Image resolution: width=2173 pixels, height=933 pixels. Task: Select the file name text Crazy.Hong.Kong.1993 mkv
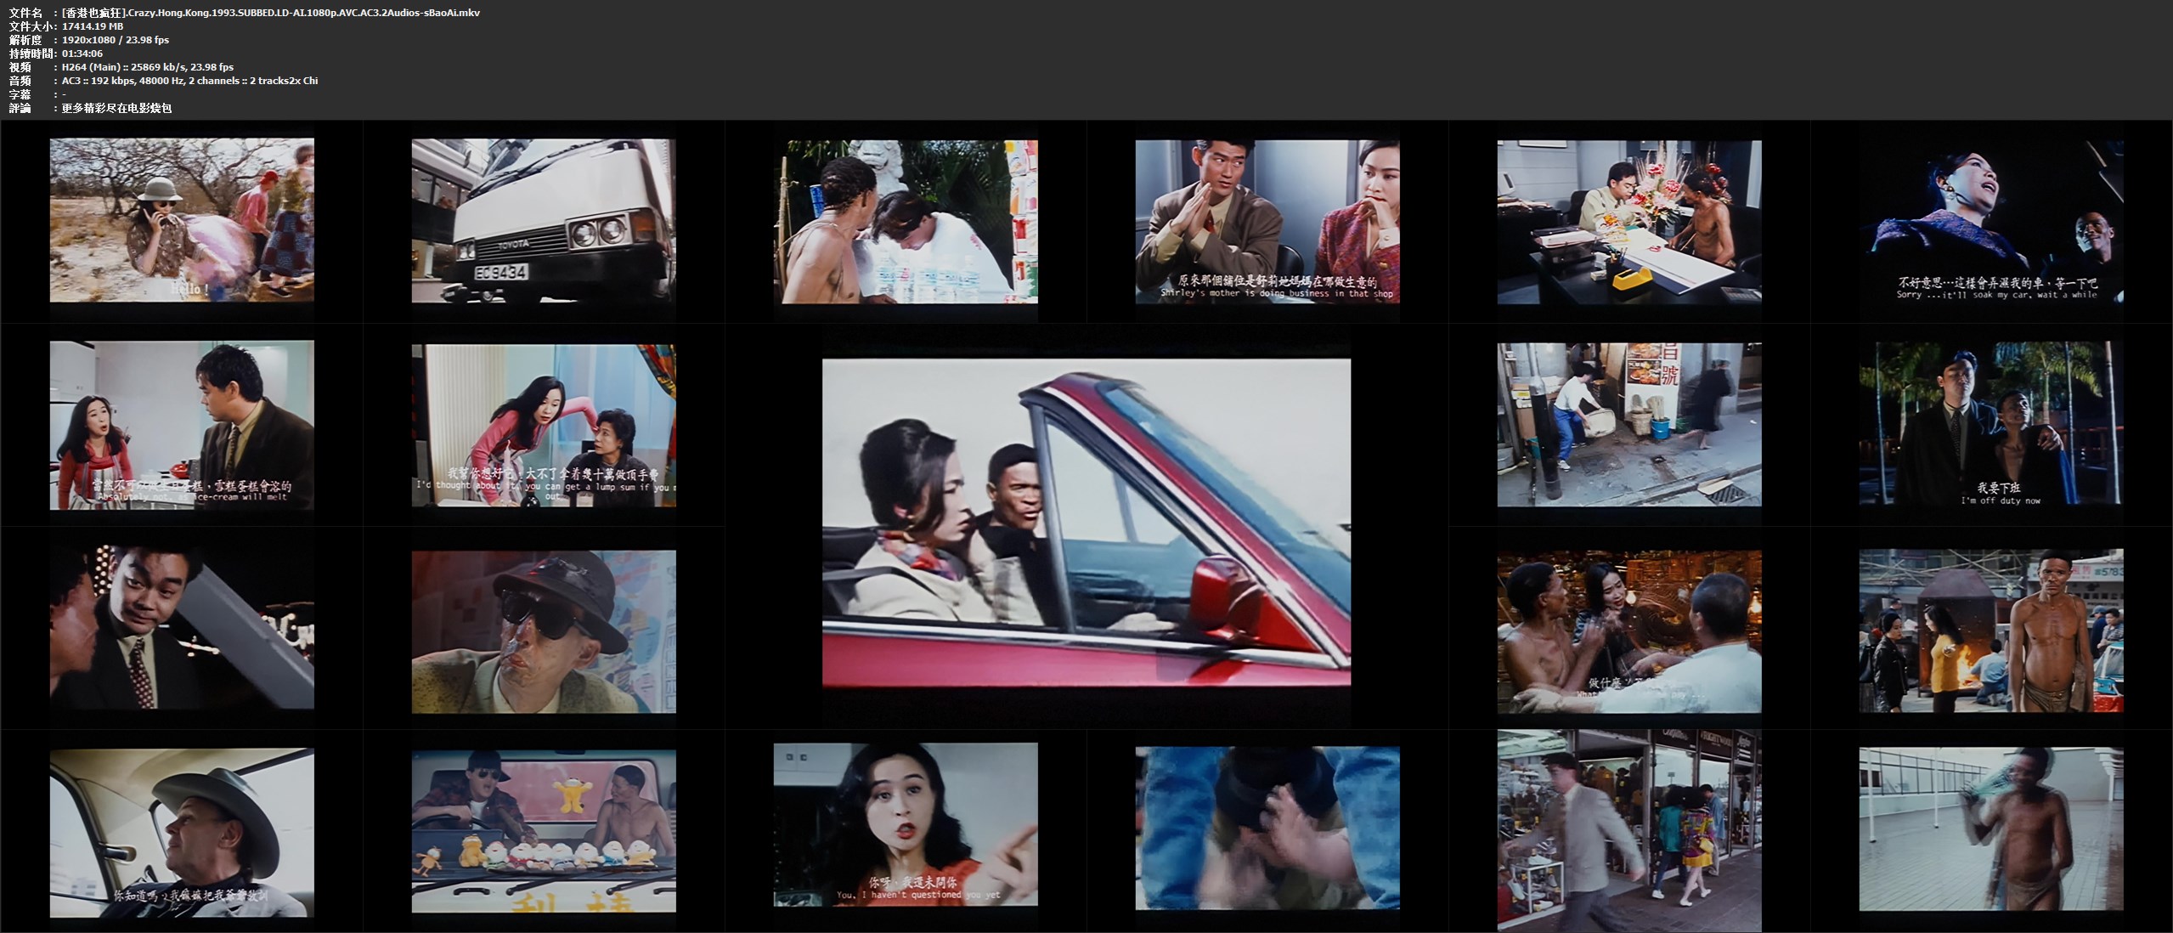[271, 13]
